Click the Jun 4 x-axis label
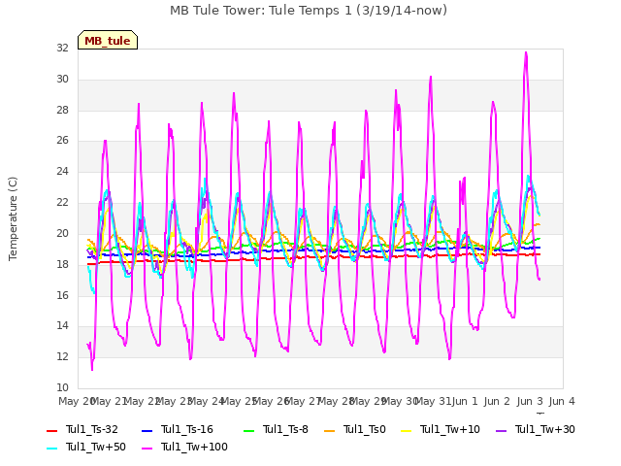Viewport: 621px width, 466px height. (x=562, y=401)
